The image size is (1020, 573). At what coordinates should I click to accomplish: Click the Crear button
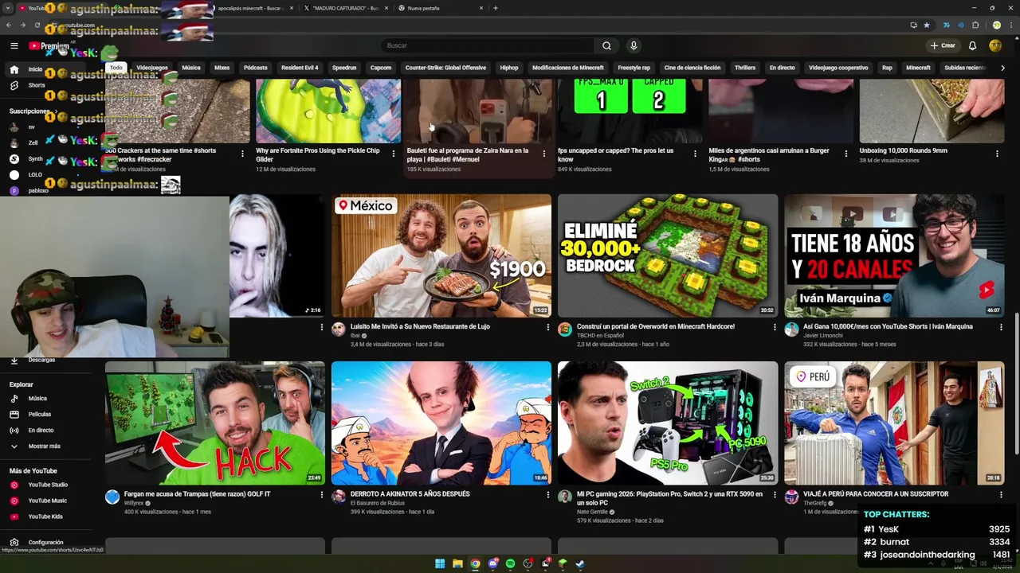(943, 46)
